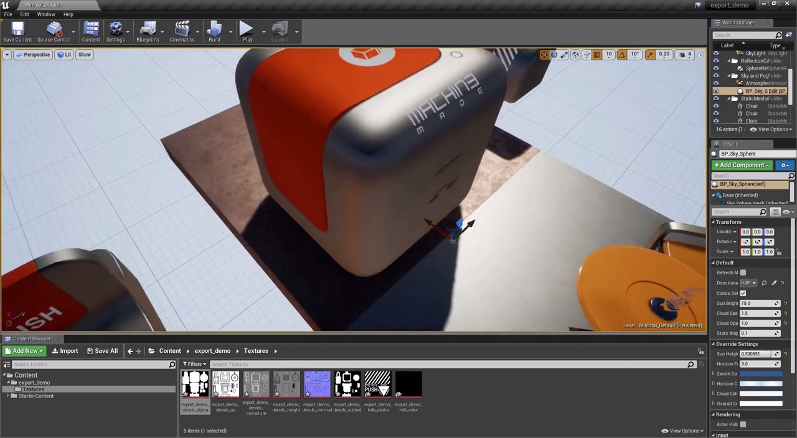Image resolution: width=797 pixels, height=438 pixels.
Task: Open World Outliner View Options
Action: pos(771,129)
